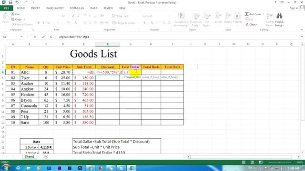Viewport: 305px width, 171px height.
Task: Activate the Format Painter
Action: pos(22,24)
